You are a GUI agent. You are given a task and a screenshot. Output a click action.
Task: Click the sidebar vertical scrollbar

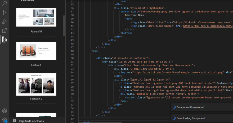[x=64, y=26]
